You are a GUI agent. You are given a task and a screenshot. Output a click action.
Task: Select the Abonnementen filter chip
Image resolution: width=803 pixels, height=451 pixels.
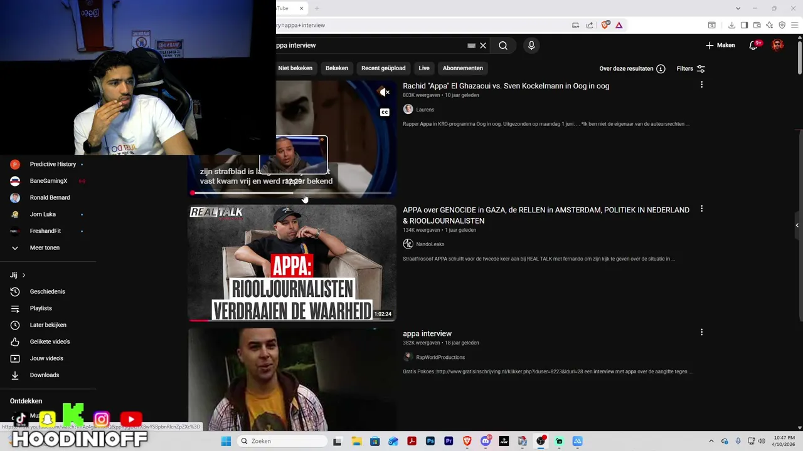point(463,68)
